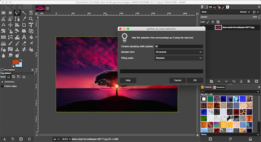Click the orange foreground color swatch
The width and height of the screenshot is (261, 142).
[16, 62]
